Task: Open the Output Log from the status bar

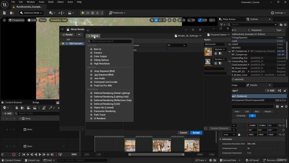Action: pyautogui.click(x=32, y=160)
